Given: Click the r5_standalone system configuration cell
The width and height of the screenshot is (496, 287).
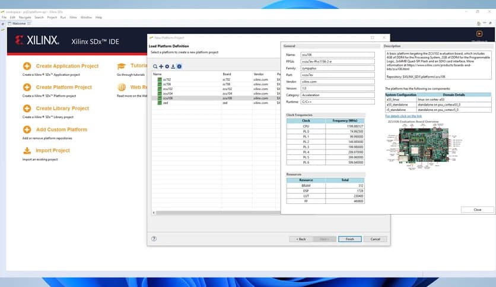Looking at the screenshot, I should 400,110.
